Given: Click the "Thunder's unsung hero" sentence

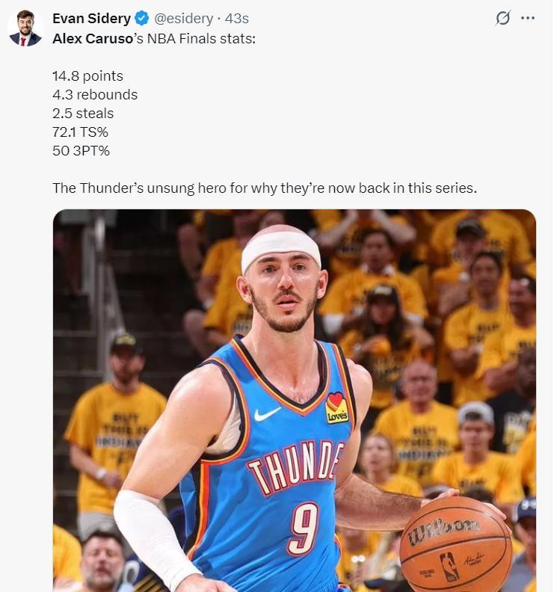Looking at the screenshot, I should (x=264, y=188).
